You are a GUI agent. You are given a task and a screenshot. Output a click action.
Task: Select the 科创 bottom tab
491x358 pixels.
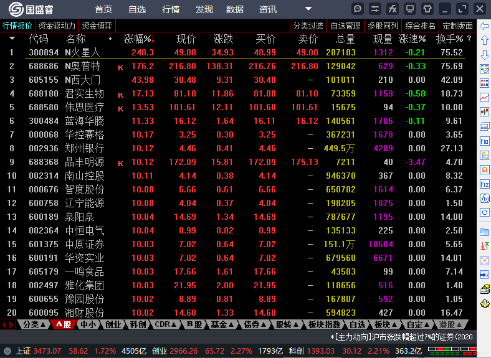pos(138,324)
